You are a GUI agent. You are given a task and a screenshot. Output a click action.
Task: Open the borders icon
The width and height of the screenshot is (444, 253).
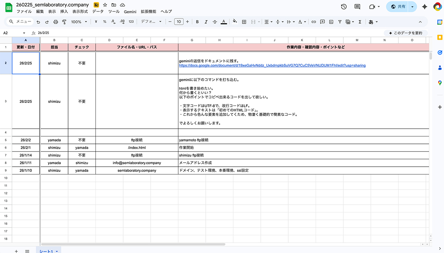[244, 22]
